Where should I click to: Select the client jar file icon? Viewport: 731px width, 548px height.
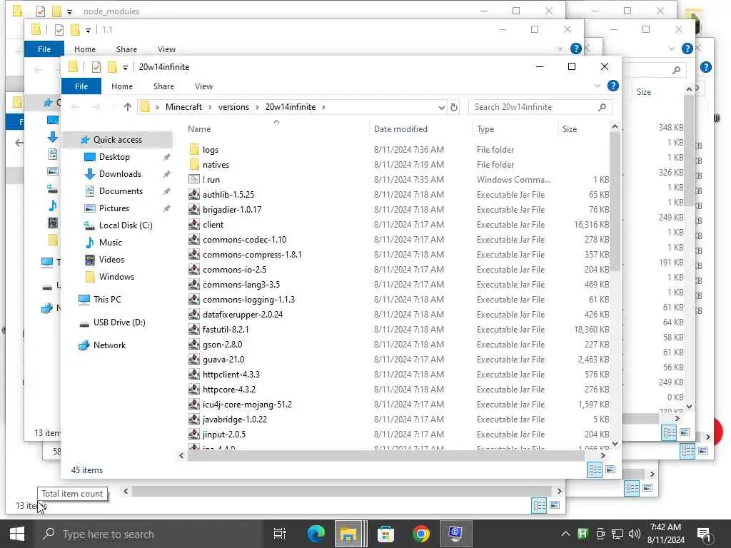point(194,224)
